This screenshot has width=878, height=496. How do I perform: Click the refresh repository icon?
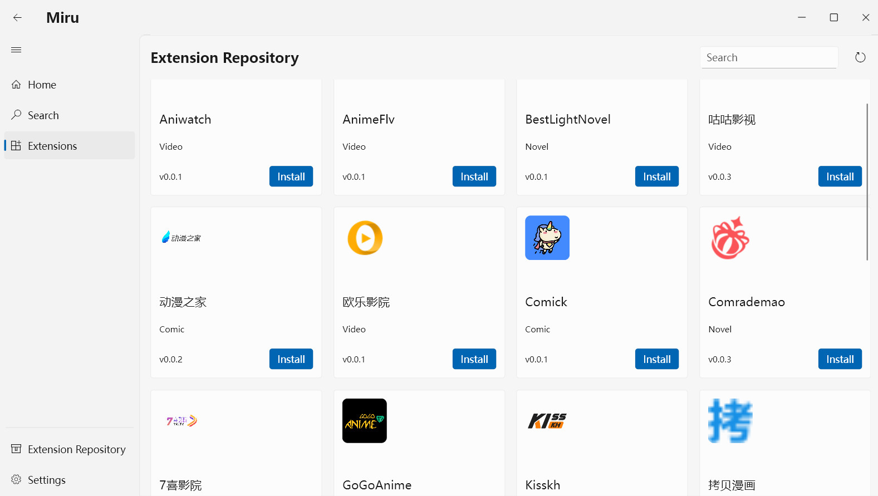[x=860, y=57]
